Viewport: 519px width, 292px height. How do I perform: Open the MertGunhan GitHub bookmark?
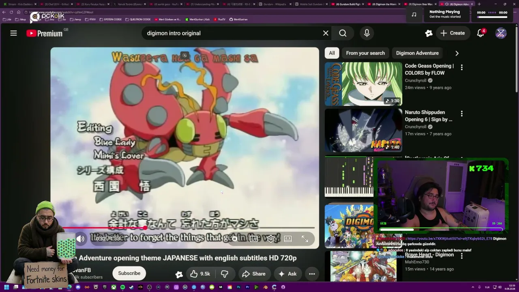coord(238,19)
